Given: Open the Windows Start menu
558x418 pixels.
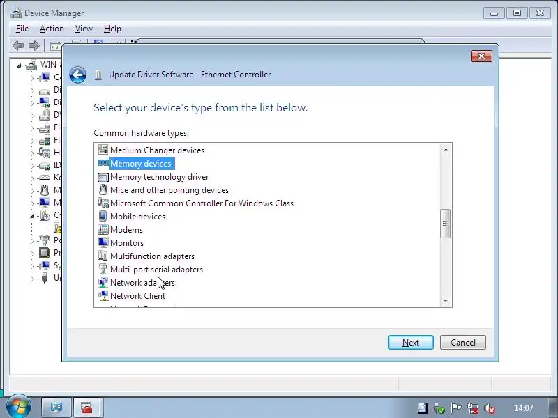Looking at the screenshot, I should coord(19,407).
